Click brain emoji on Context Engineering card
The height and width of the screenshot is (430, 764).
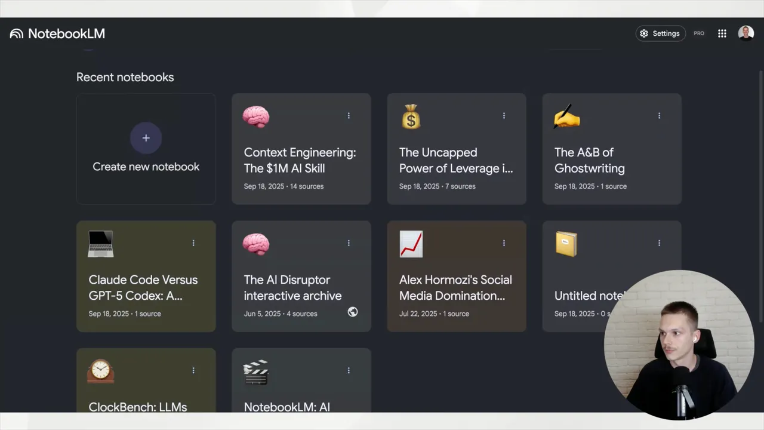256,116
